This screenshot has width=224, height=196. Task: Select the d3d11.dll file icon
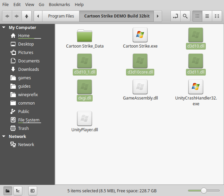click(196, 61)
